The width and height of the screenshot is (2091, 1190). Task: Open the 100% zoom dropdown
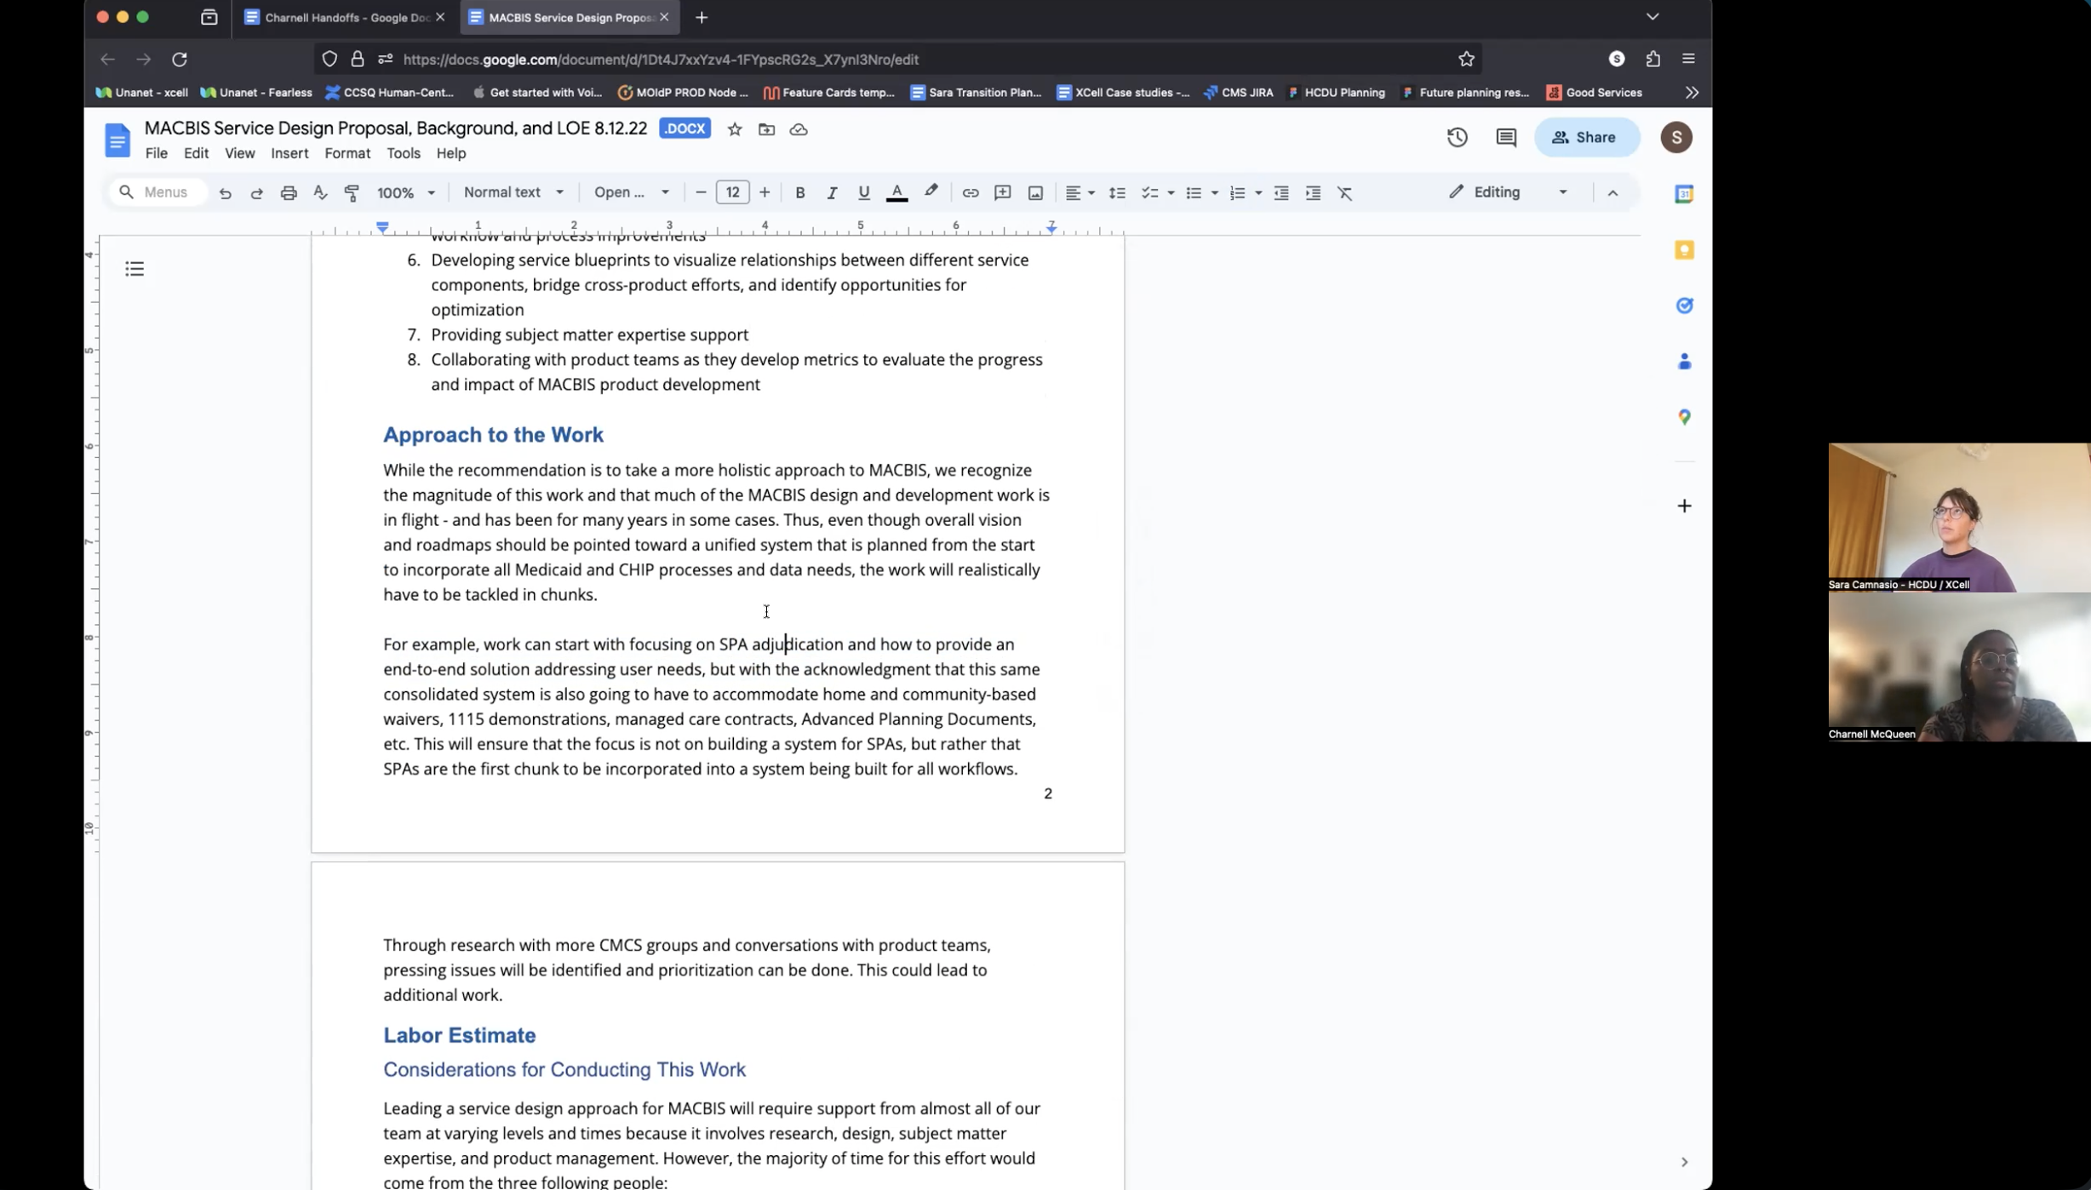(x=406, y=192)
